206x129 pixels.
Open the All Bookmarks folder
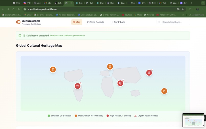(x=196, y=15)
